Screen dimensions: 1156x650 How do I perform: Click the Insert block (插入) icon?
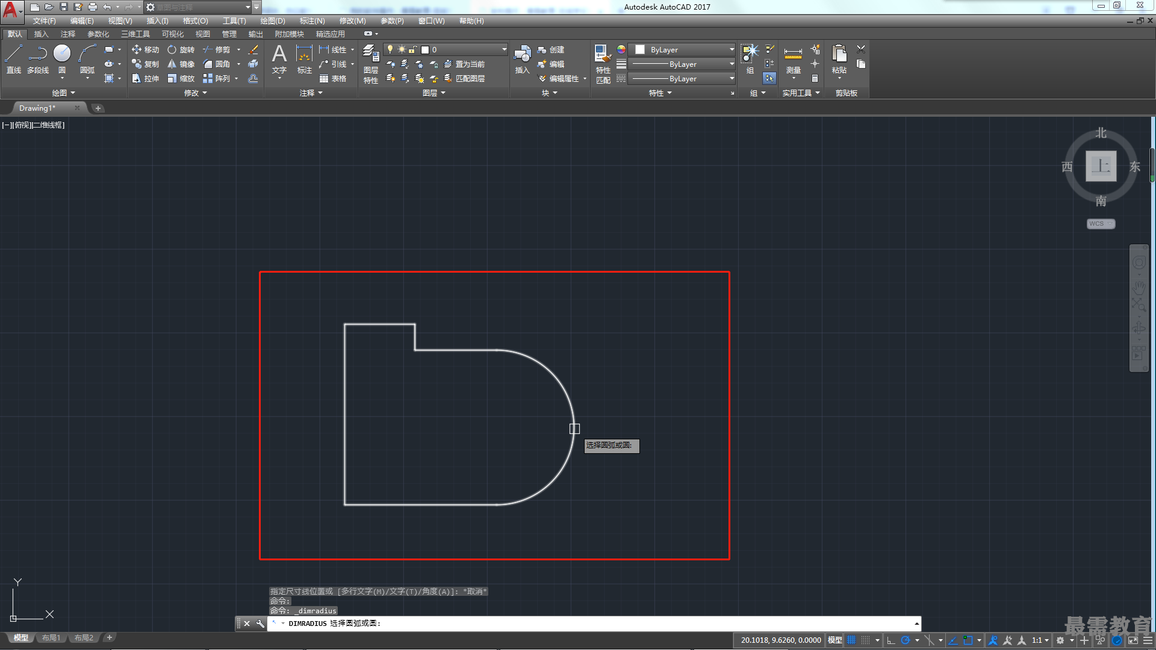pos(522,59)
